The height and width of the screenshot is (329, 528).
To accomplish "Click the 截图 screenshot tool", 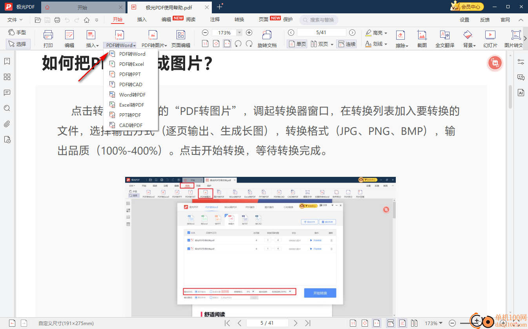I will pos(422,39).
